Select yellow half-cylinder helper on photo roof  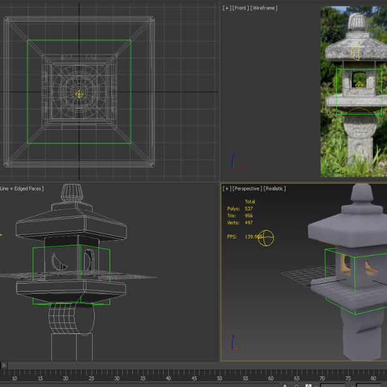[x=356, y=53]
